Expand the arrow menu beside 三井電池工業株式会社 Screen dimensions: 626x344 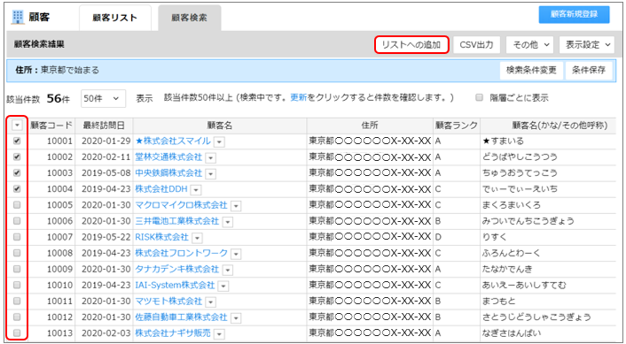pyautogui.click(x=228, y=222)
